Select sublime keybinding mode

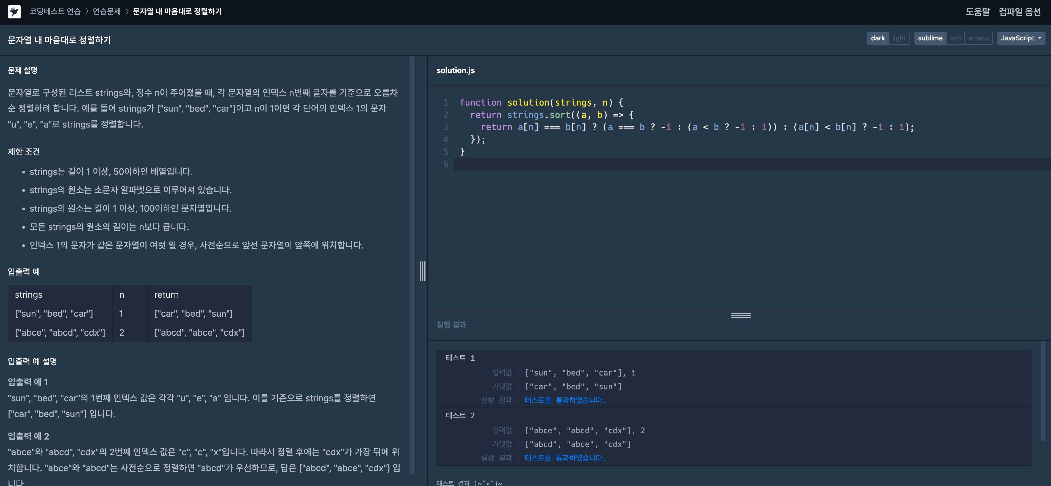click(x=930, y=38)
